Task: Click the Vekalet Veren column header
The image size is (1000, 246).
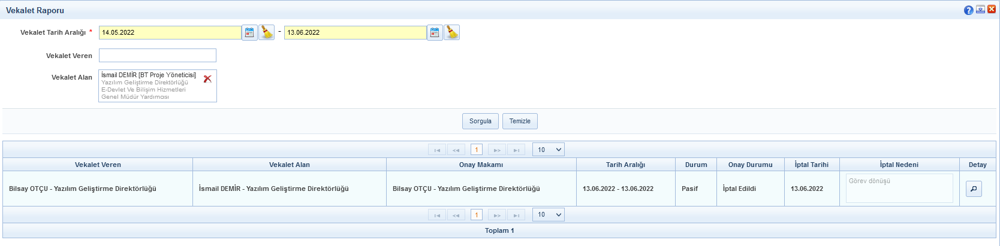Action: pyautogui.click(x=98, y=165)
